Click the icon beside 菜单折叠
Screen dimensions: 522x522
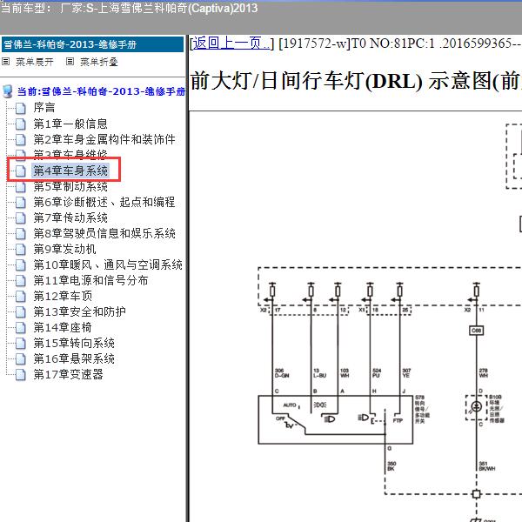(x=70, y=62)
